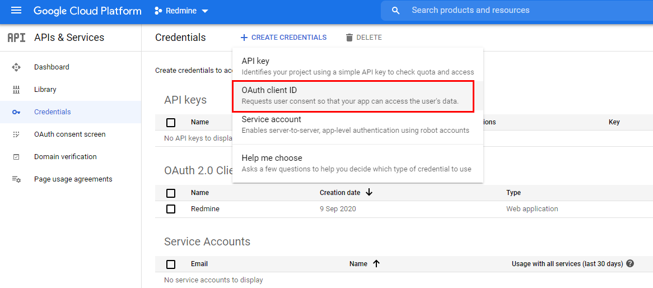Click the Dashboard sidebar icon
The height and width of the screenshot is (288, 653).
[x=16, y=67]
